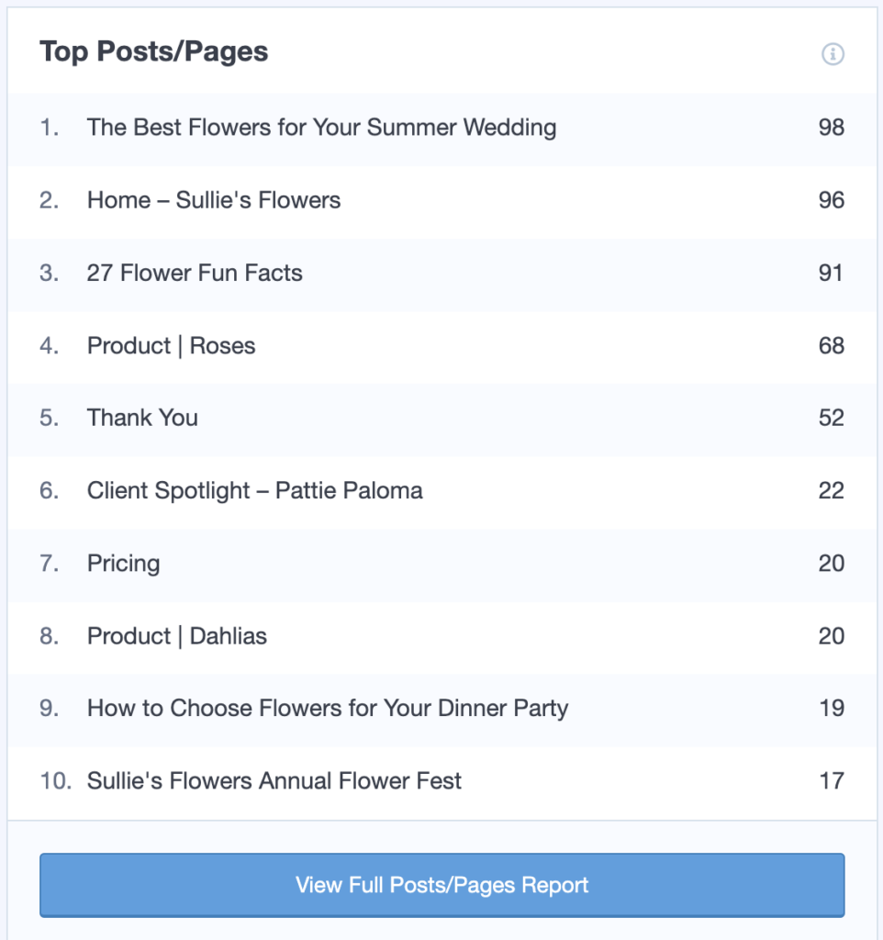Select 'Client Spotlight – Pattie Paloma'

coord(255,490)
